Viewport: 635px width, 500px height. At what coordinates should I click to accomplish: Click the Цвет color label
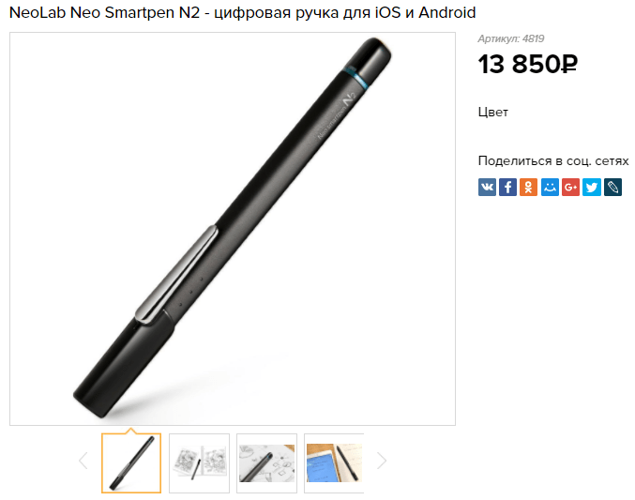pos(492,112)
